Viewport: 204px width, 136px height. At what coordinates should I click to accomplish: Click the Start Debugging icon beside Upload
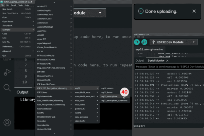point(144,42)
